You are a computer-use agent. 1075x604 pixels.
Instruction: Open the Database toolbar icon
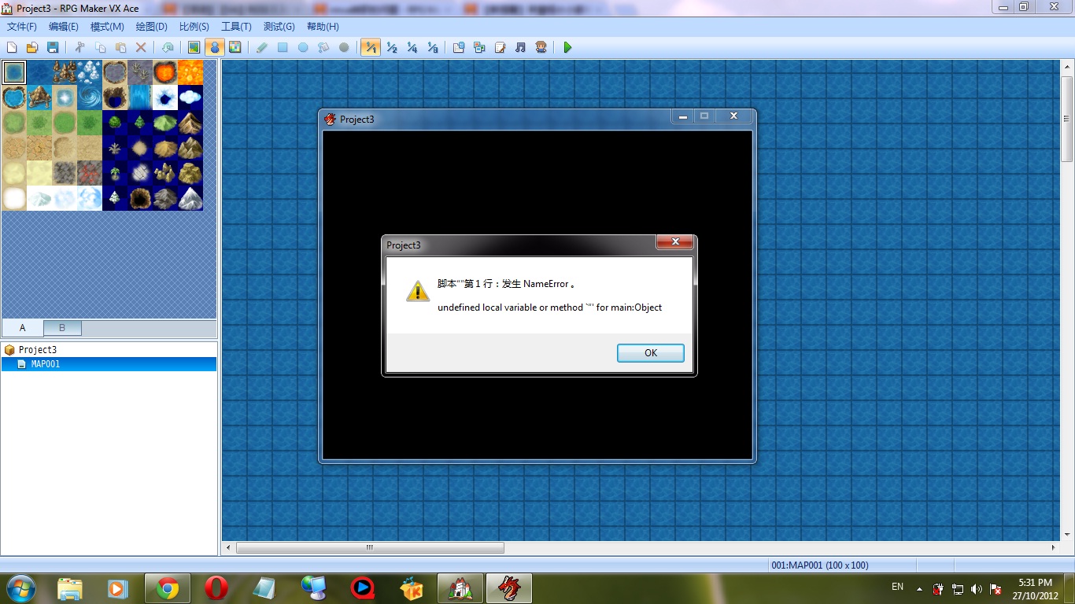point(459,47)
